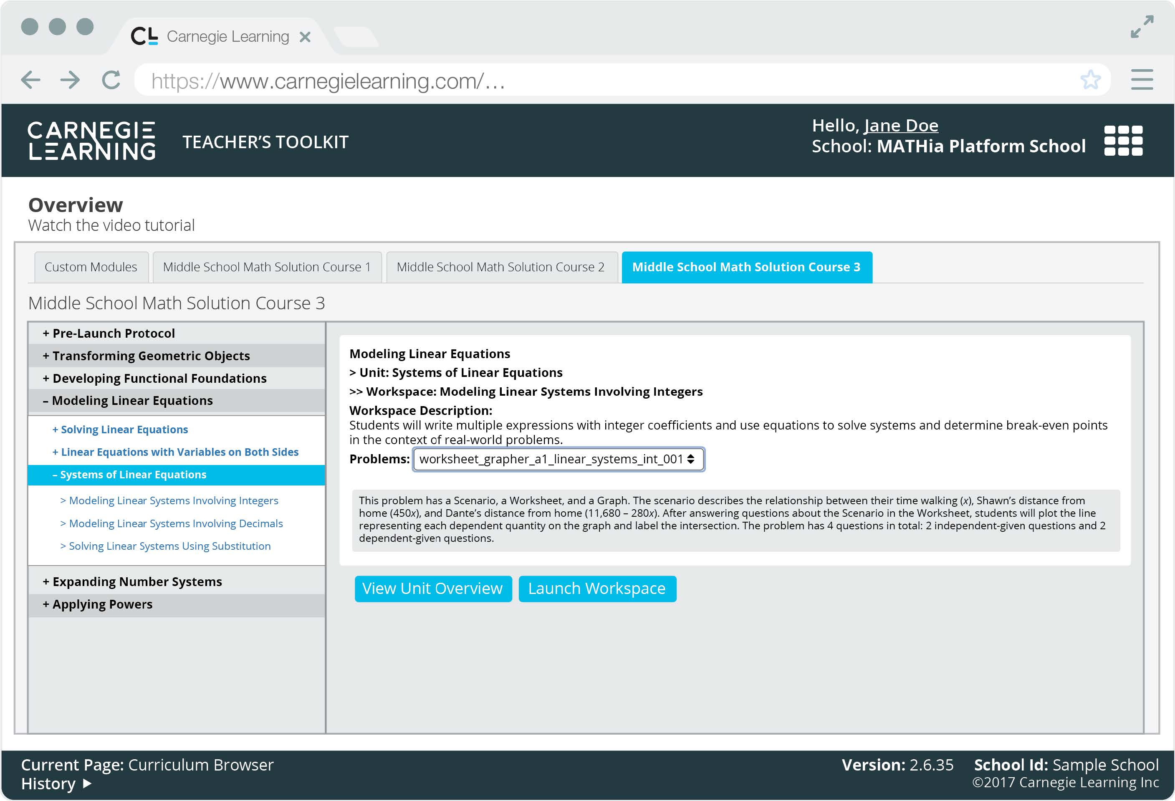Open Modeling Linear Systems Involving Integers workspace
Viewport: 1175px width, 801px height.
tap(169, 500)
